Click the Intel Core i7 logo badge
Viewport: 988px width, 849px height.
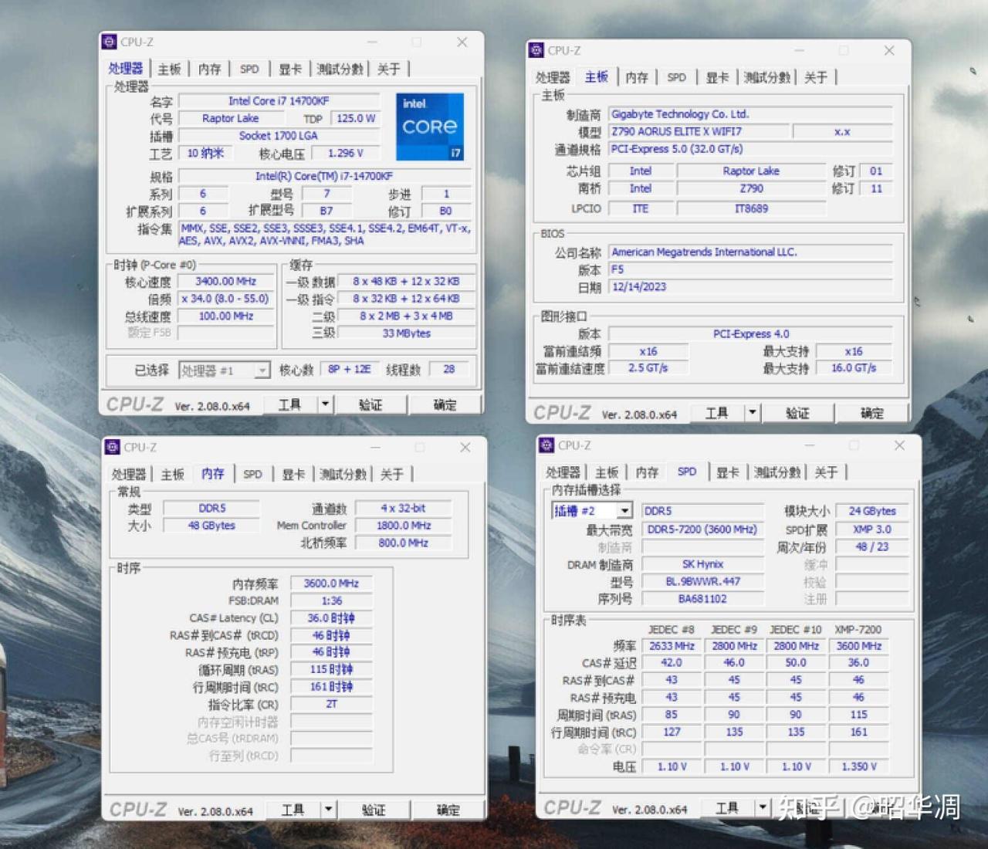click(430, 127)
